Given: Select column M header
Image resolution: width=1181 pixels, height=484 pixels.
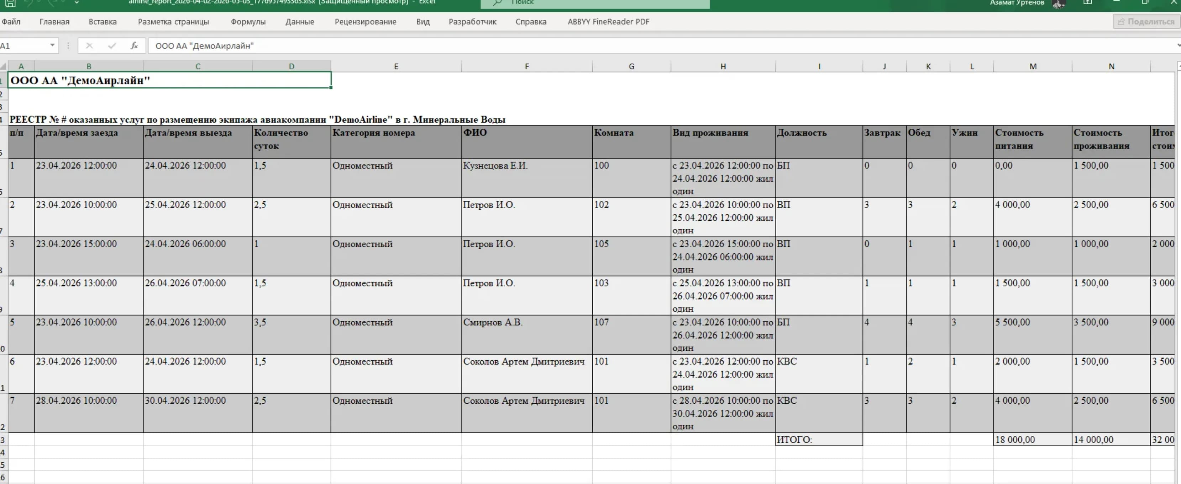Looking at the screenshot, I should pyautogui.click(x=1033, y=66).
